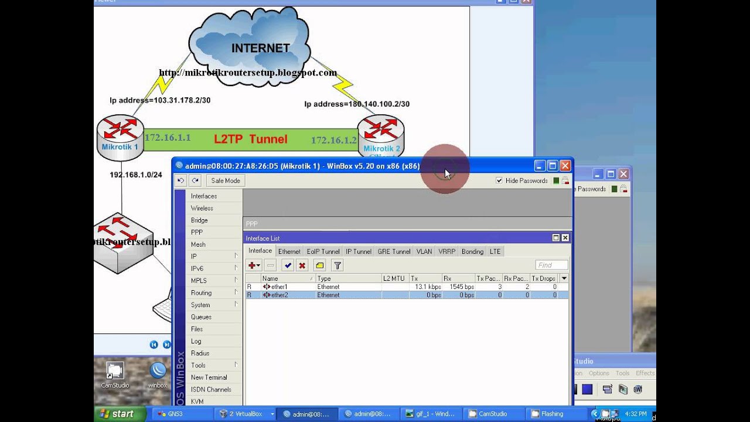The width and height of the screenshot is (750, 422).
Task: Switch to Flashing taskbar button
Action: tap(557, 414)
